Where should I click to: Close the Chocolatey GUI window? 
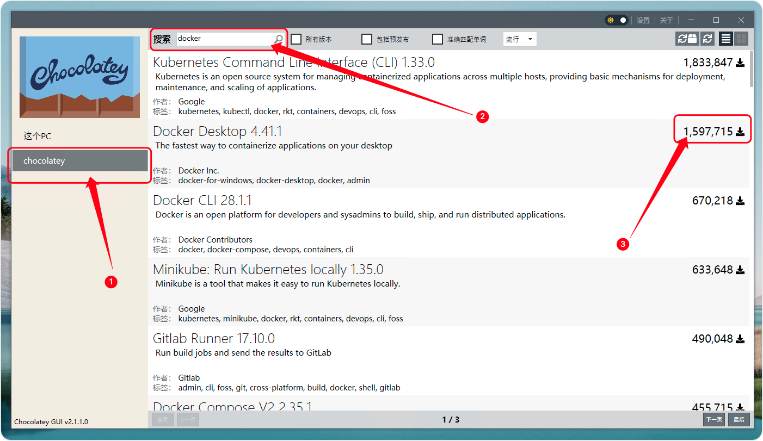click(x=741, y=20)
